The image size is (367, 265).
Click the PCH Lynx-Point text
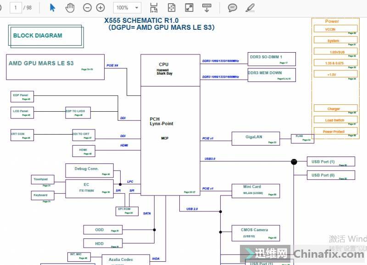(x=161, y=121)
